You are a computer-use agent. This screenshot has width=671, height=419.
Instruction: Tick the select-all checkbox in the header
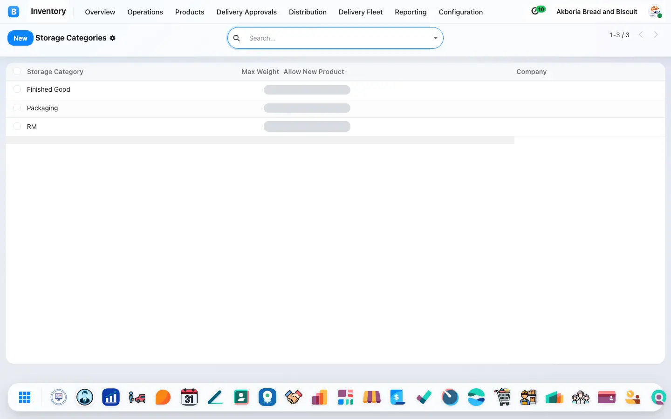click(17, 71)
